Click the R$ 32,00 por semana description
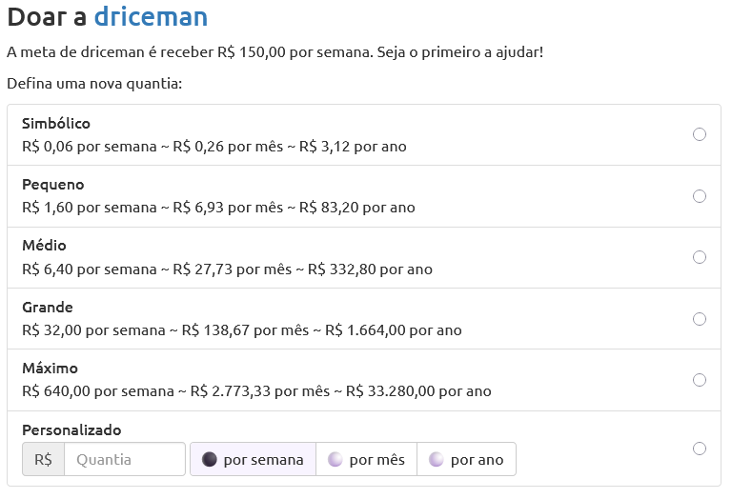This screenshot has width=752, height=499. tap(91, 329)
